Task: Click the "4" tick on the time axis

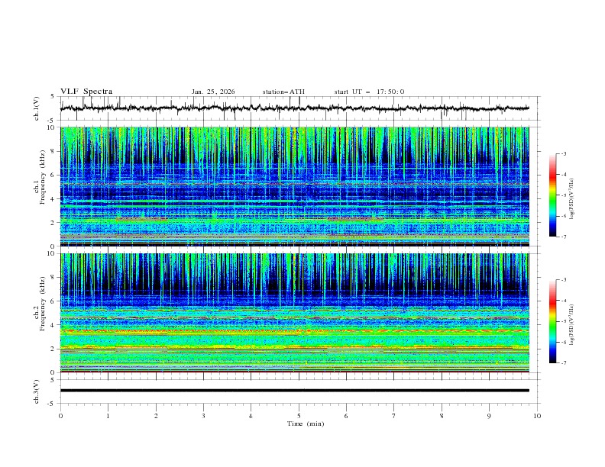Action: 251,416
